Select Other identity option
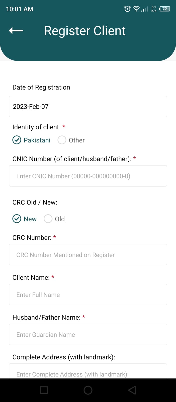Screen dimensions: 176x402 click(71, 140)
